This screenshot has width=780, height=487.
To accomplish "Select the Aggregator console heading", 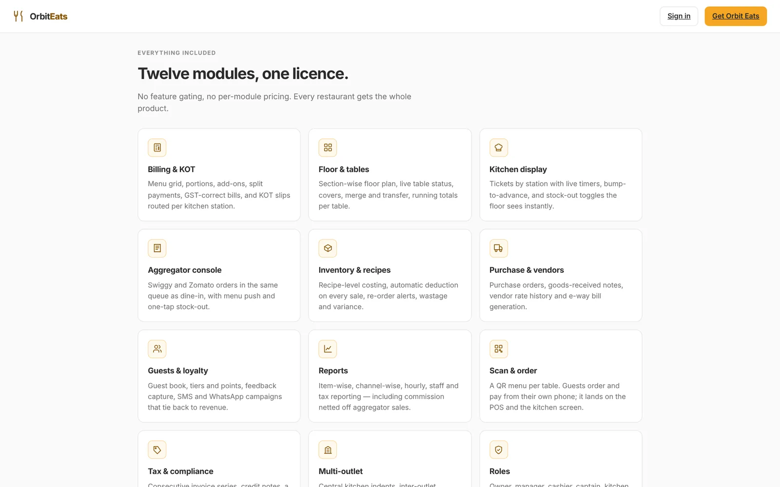I will [185, 270].
